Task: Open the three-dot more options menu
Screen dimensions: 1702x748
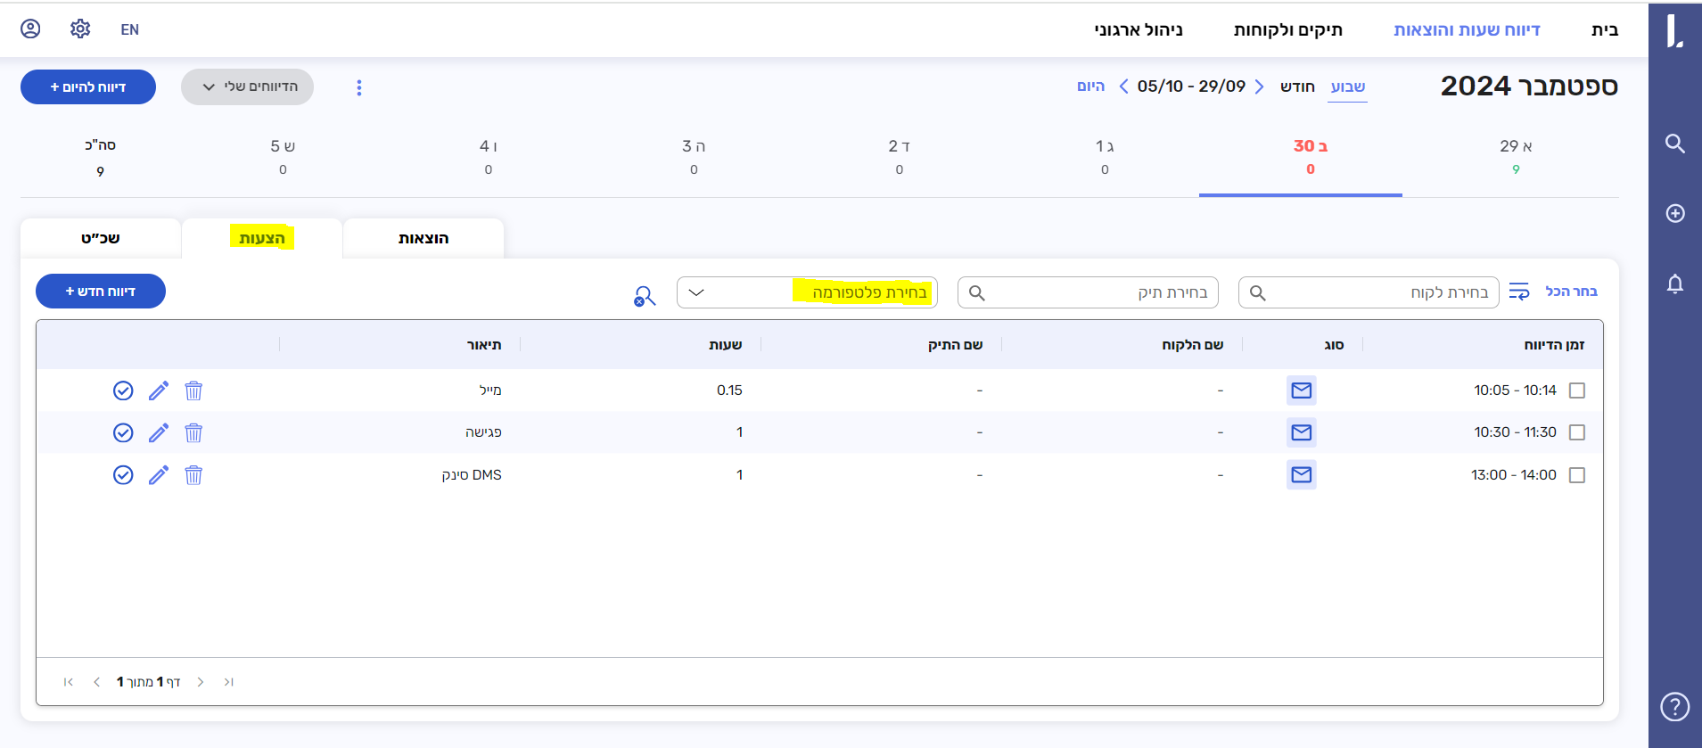Action: tap(359, 87)
